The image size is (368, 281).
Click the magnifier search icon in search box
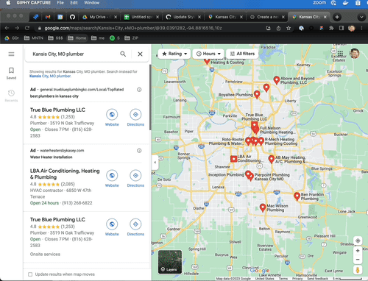(123, 54)
